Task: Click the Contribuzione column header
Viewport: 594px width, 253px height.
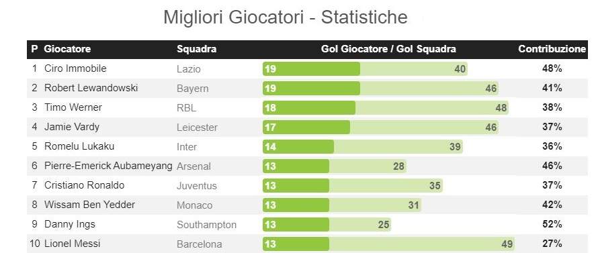Action: (552, 49)
